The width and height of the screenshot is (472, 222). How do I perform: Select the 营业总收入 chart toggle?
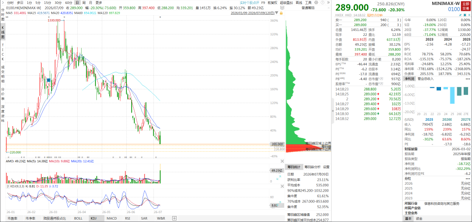click(426, 79)
